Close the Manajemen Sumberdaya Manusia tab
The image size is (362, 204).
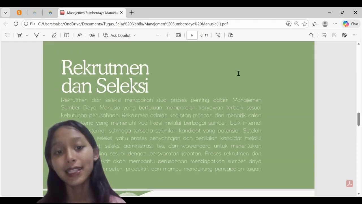tap(121, 12)
